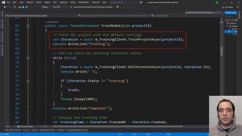This screenshot has width=242, height=136.
Task: Expand the De tree node arrow
Action: [230, 29]
